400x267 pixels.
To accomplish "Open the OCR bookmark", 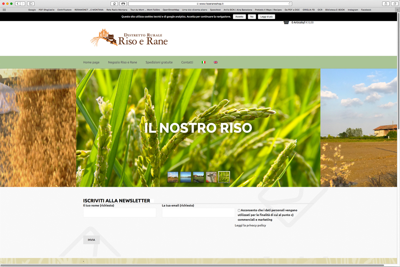I will pos(320,10).
